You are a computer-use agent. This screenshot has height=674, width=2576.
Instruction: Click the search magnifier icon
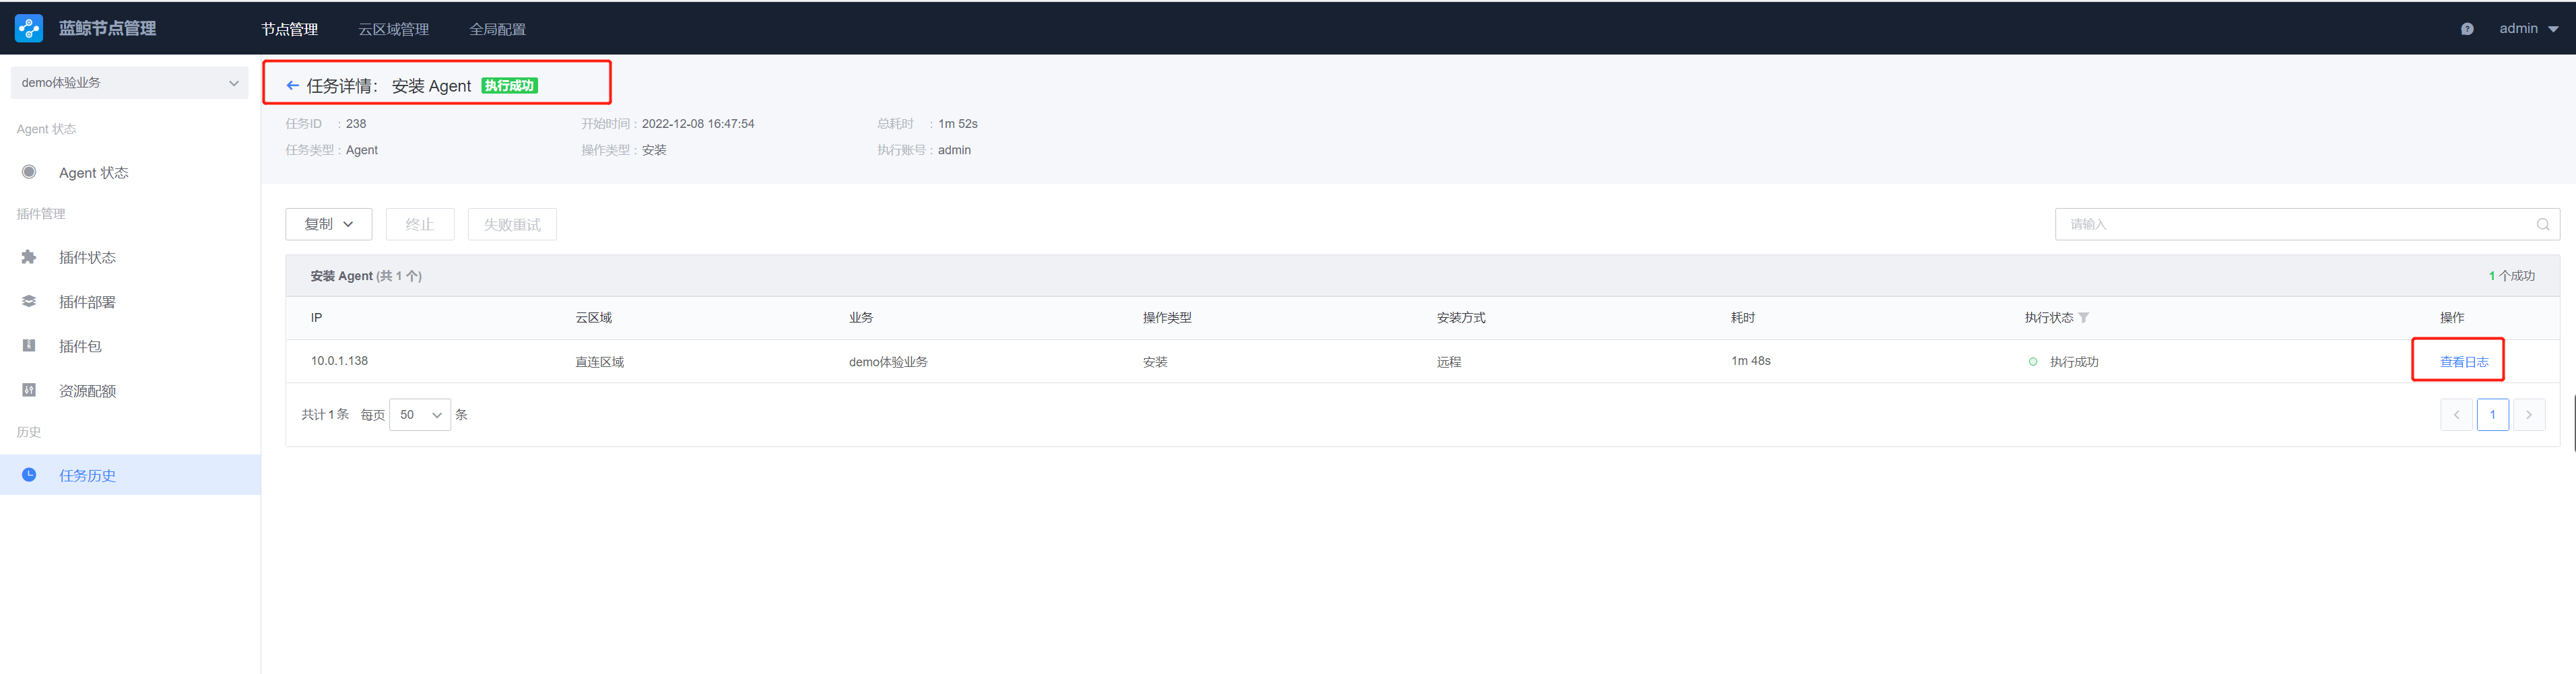click(x=2542, y=225)
